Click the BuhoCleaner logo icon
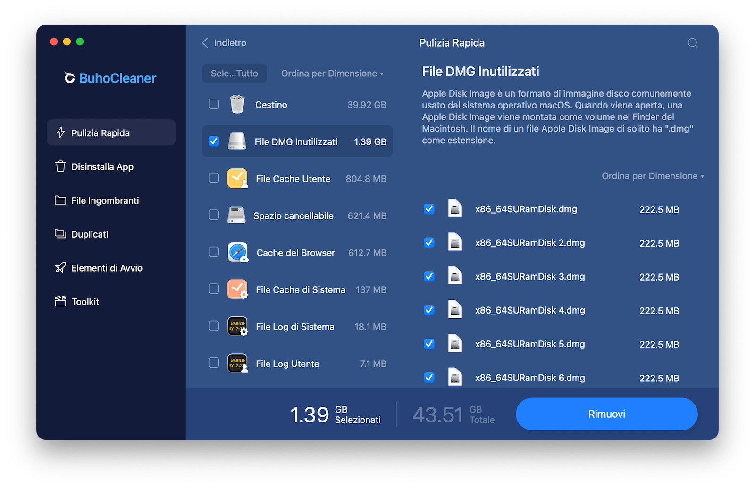755x488 pixels. pos(70,78)
